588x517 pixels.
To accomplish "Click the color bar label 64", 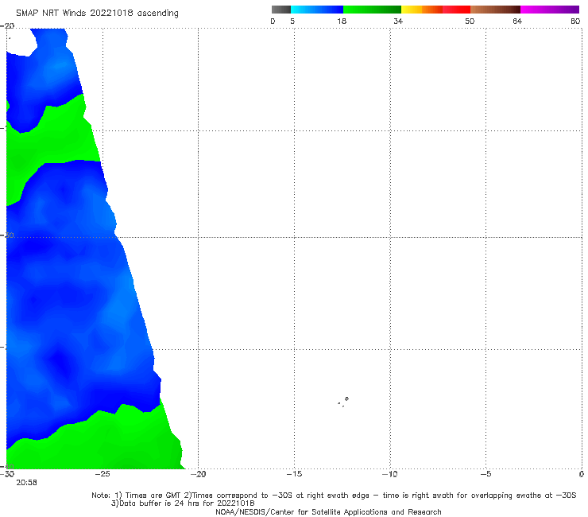I will click(517, 21).
